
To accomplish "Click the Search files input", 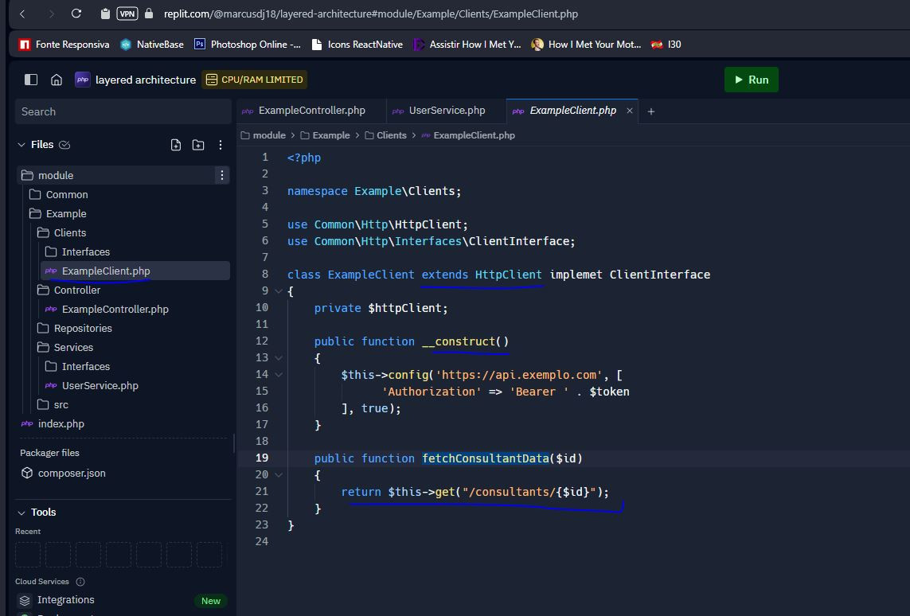I will click(x=123, y=111).
